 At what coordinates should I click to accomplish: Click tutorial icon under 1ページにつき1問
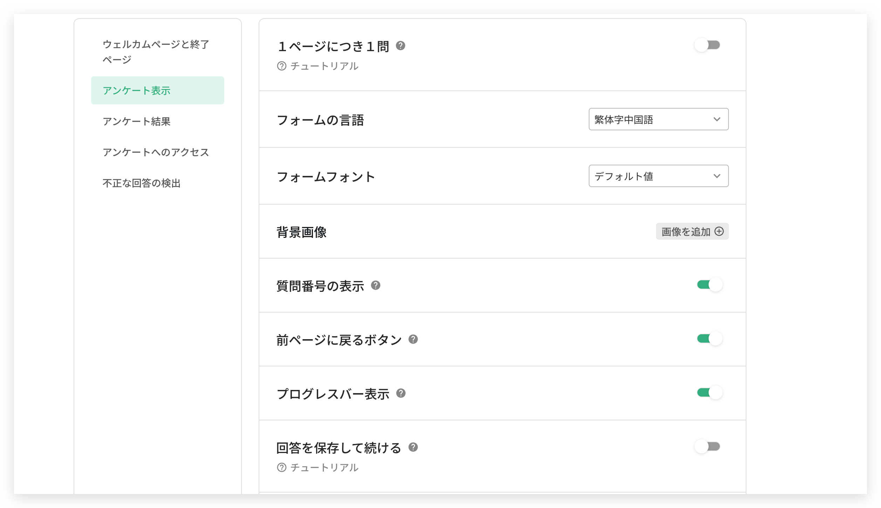[282, 66]
